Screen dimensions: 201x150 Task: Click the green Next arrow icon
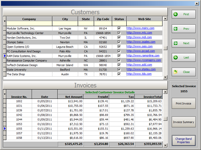coord(176,43)
